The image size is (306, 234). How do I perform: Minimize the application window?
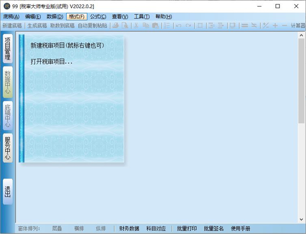pyautogui.click(x=260, y=6)
